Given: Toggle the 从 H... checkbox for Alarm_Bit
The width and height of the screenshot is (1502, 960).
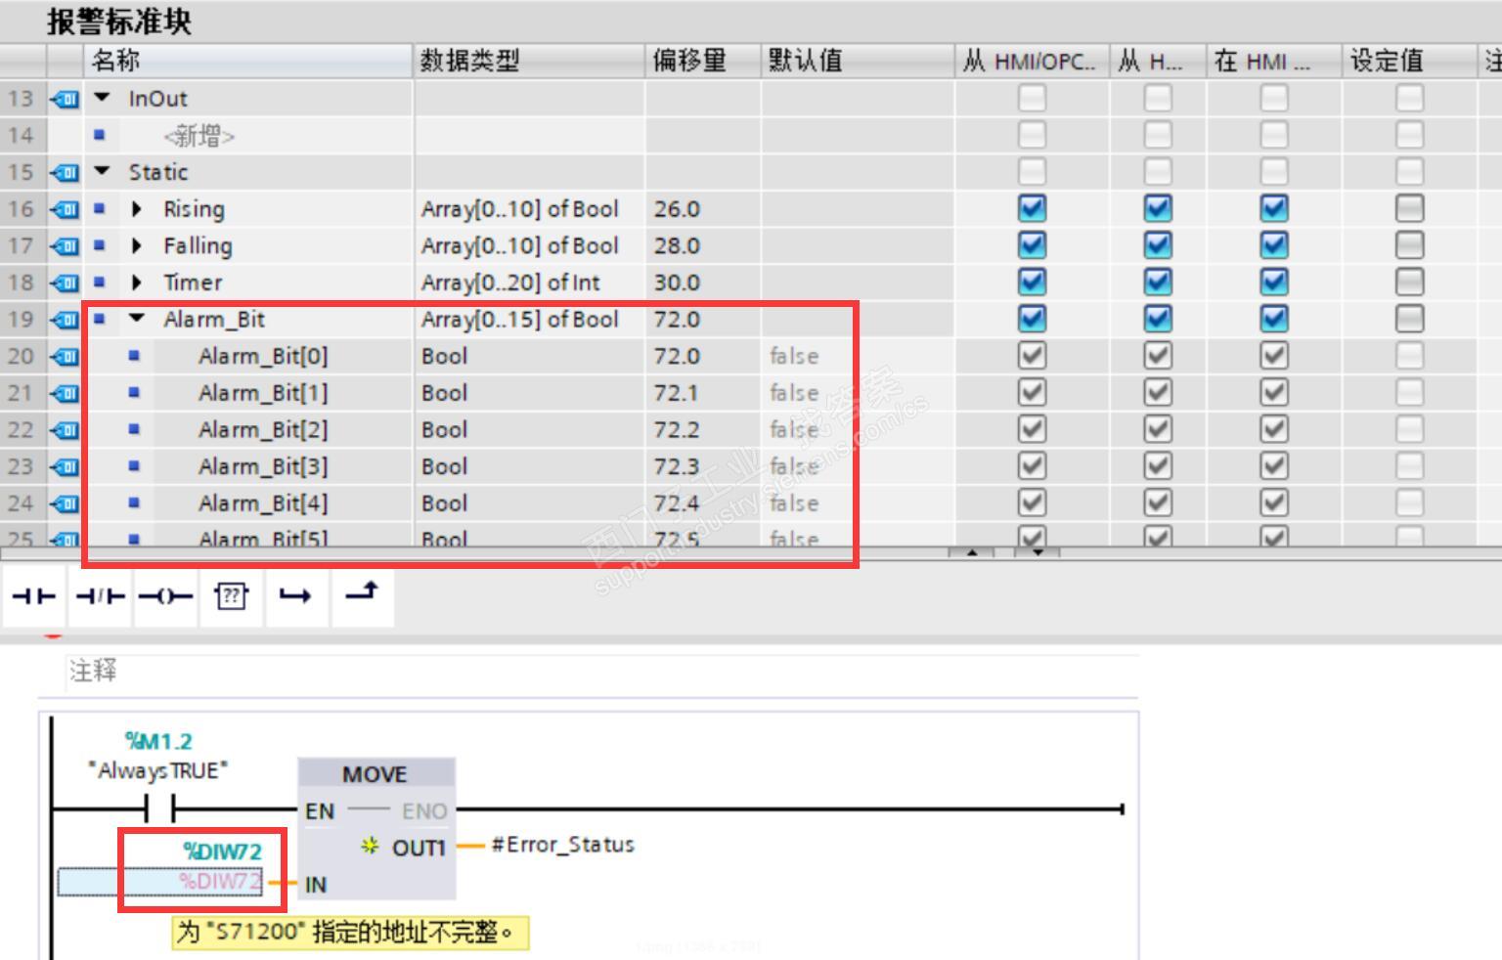Looking at the screenshot, I should pyautogui.click(x=1157, y=319).
